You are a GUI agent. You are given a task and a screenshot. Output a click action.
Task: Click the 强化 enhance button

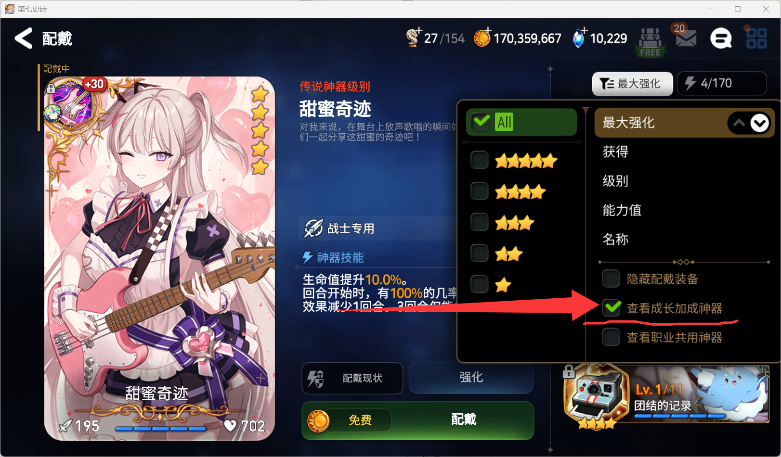[471, 378]
